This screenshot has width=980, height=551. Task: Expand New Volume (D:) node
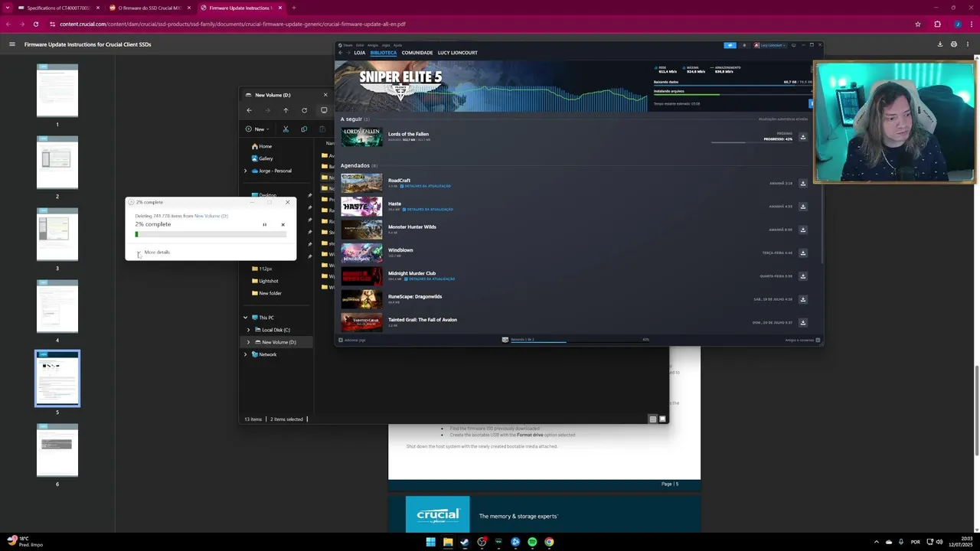pos(248,342)
